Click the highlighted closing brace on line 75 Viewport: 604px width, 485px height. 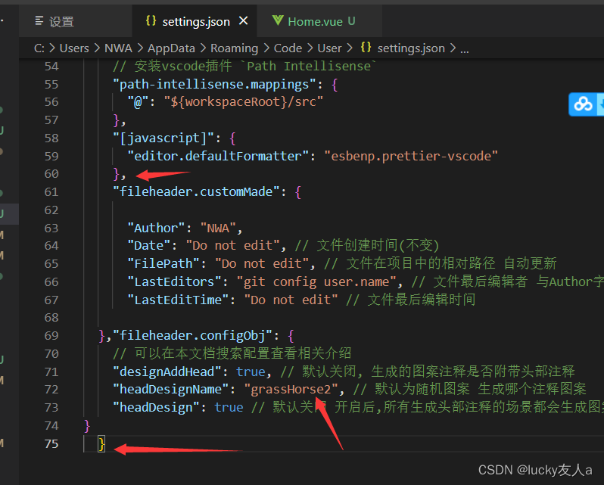[101, 444]
